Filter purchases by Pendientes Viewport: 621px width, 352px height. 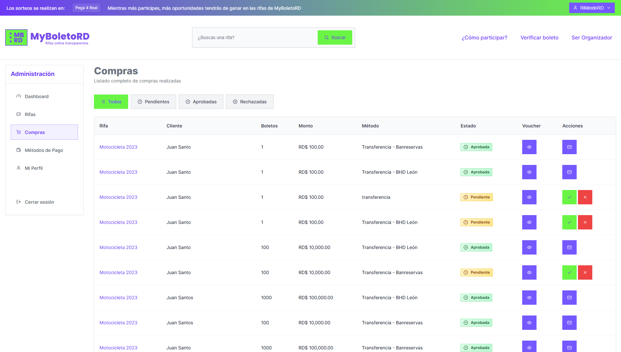[x=153, y=102]
